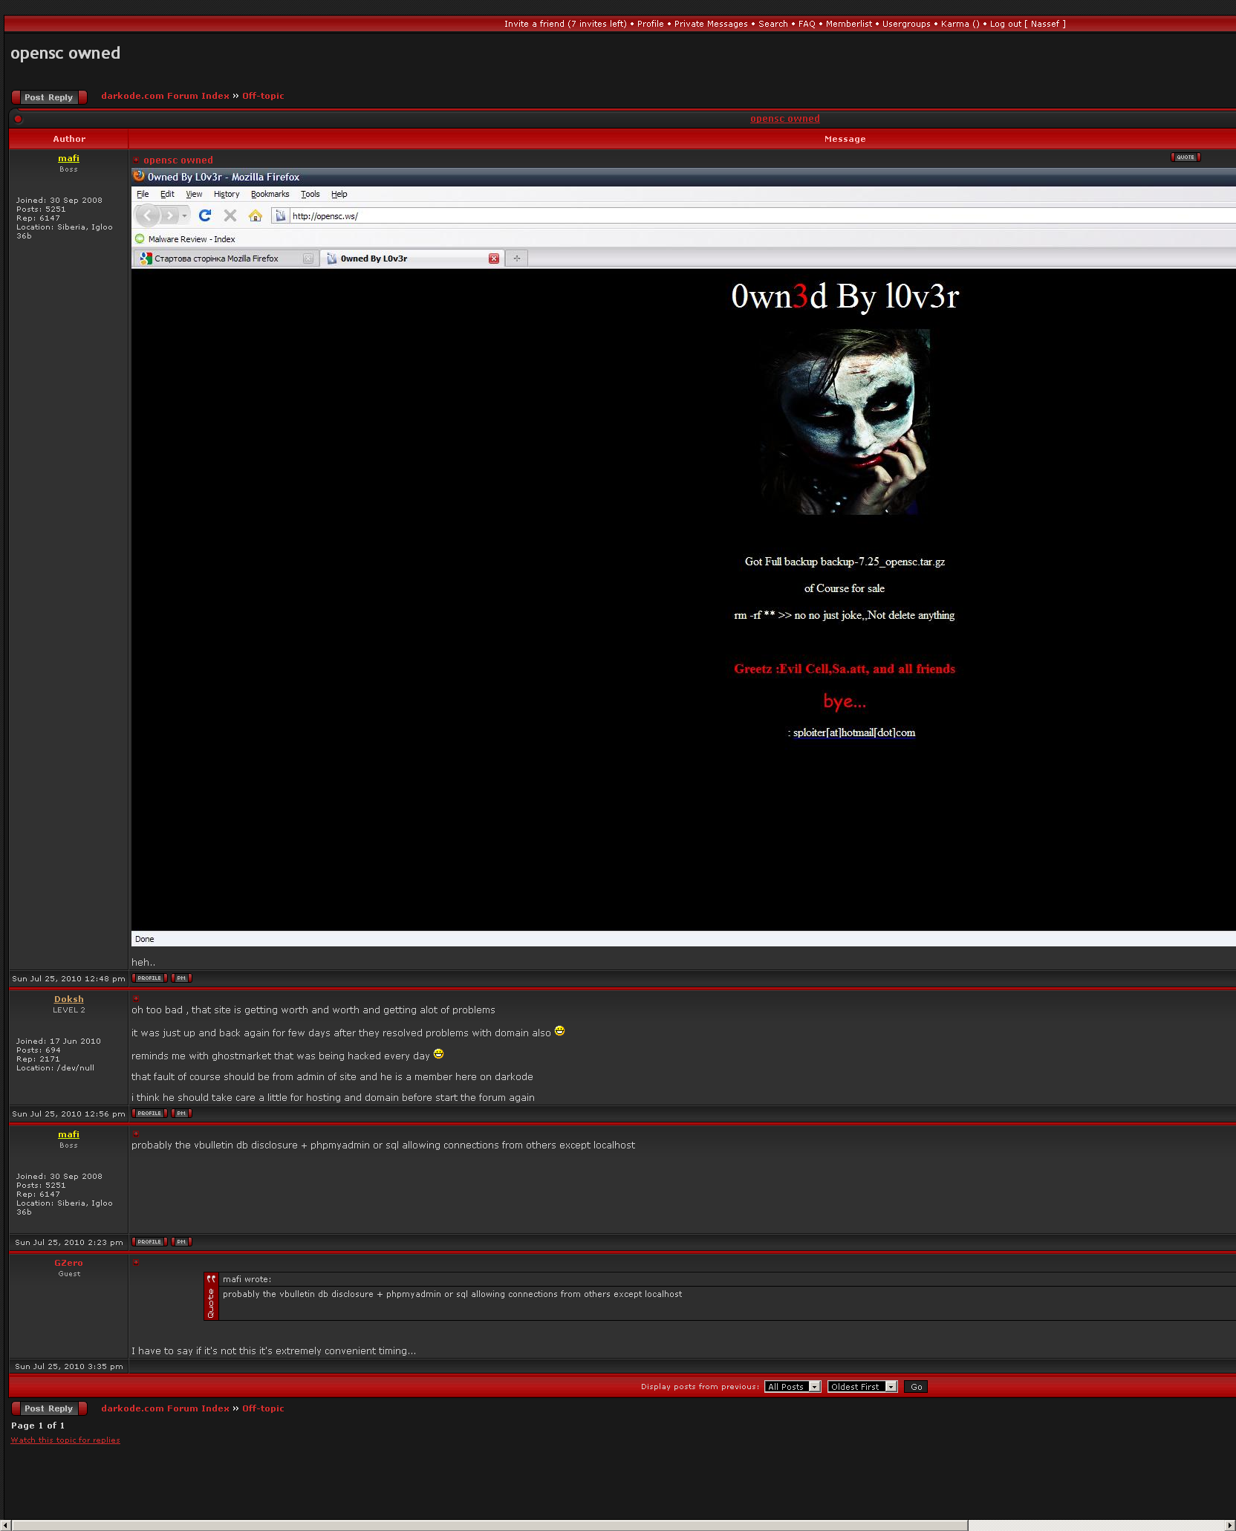The width and height of the screenshot is (1236, 1531).
Task: Click the Firefox reload icon
Action: pyautogui.click(x=205, y=215)
